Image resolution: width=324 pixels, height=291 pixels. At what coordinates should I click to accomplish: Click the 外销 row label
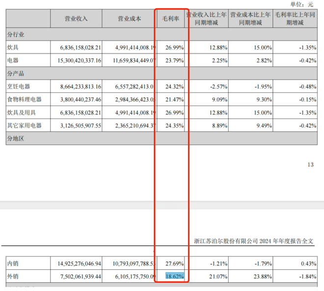(x=15, y=276)
